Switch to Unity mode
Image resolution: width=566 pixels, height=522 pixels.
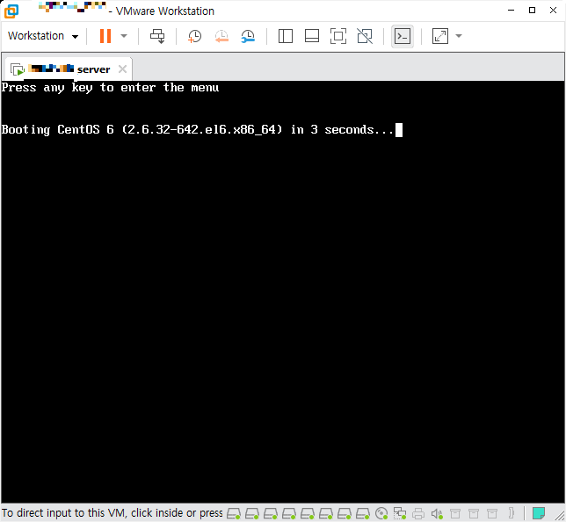click(x=365, y=36)
